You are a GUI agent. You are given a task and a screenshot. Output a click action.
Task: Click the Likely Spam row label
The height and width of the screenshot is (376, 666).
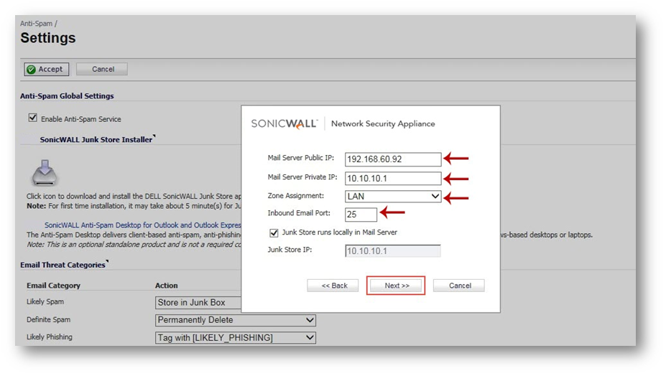tap(45, 302)
